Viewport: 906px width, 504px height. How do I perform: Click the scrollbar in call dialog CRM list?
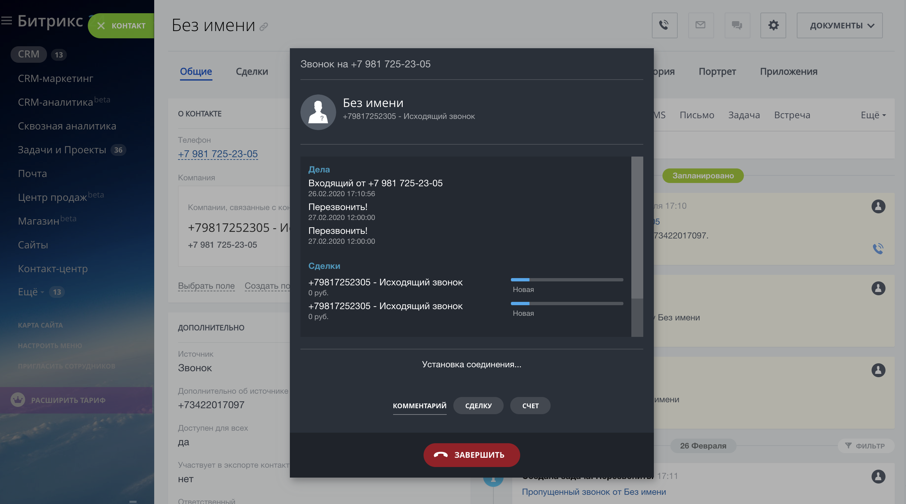click(x=637, y=228)
